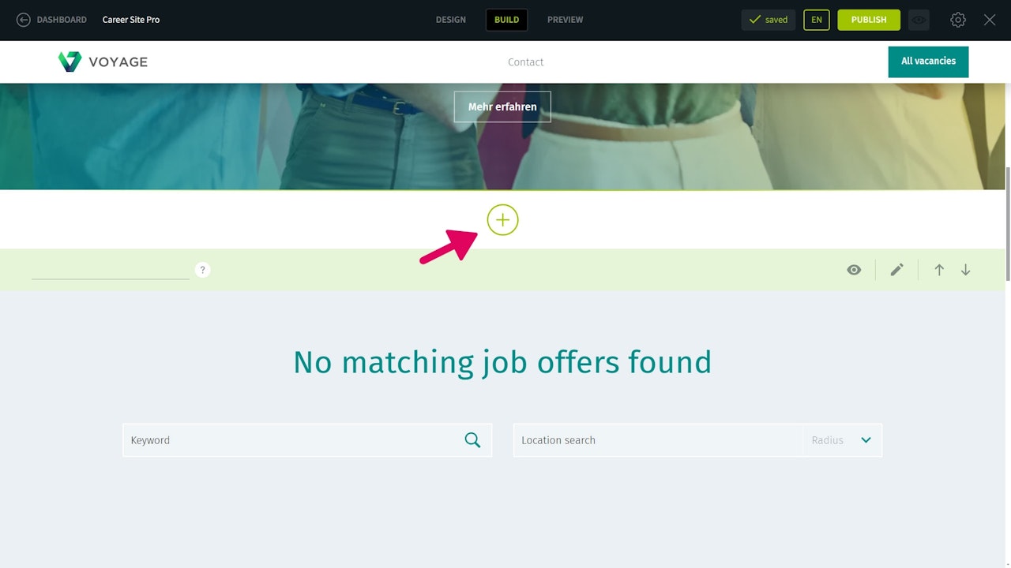Open the Contact navigation link
The height and width of the screenshot is (568, 1011).
[x=526, y=62]
